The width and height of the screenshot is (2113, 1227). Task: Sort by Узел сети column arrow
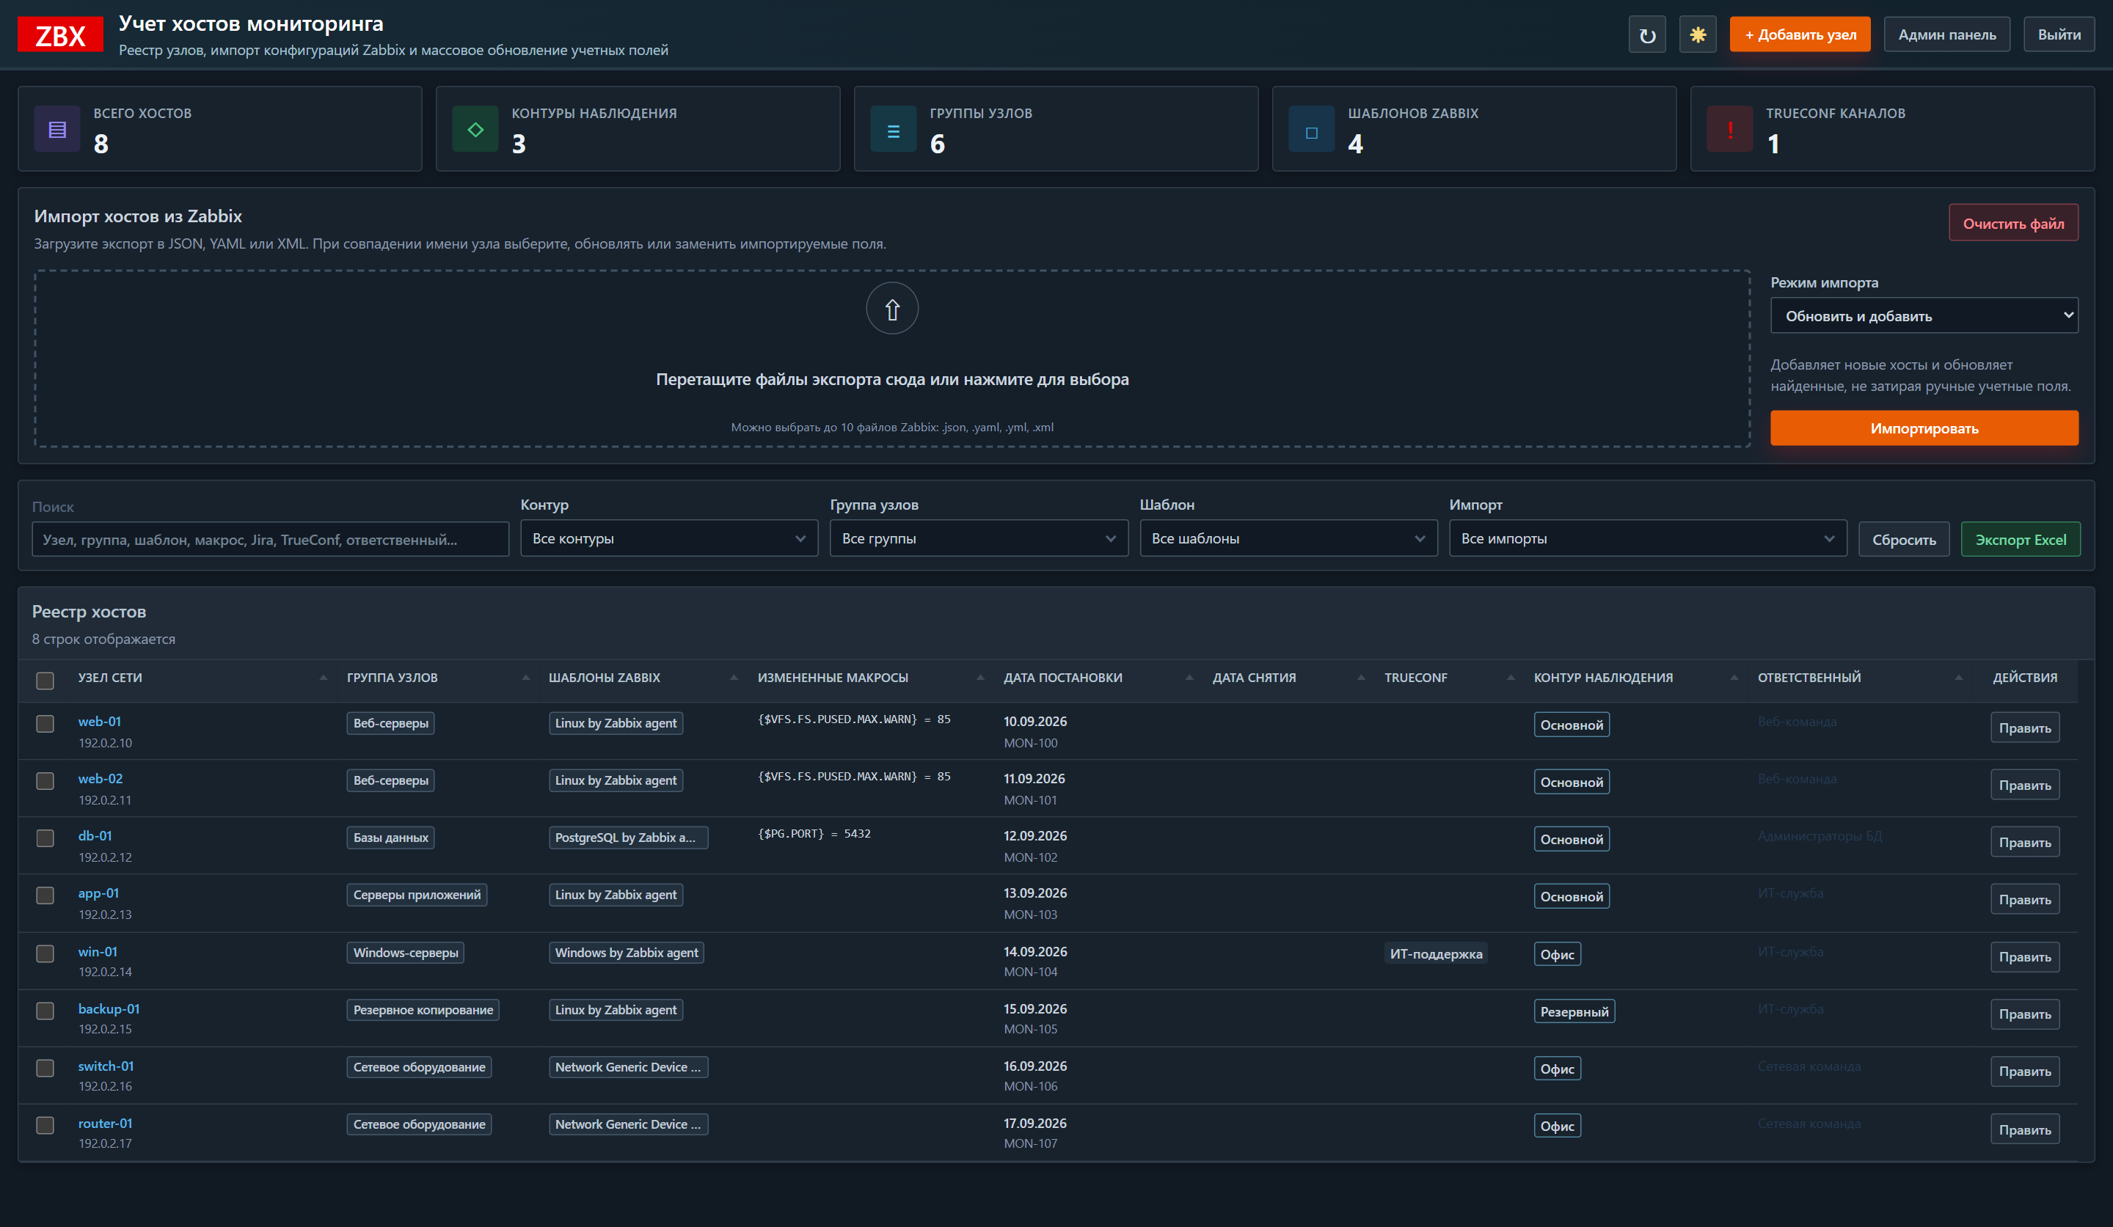point(324,678)
